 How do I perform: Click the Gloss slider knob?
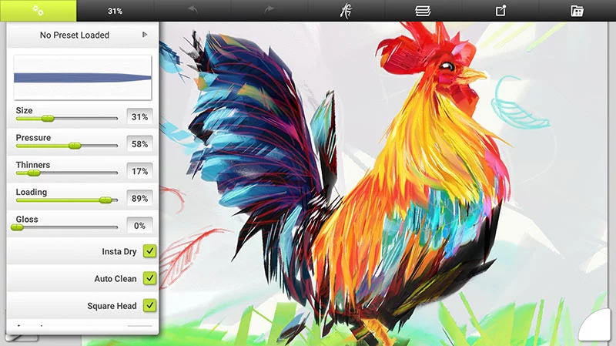tap(17, 227)
